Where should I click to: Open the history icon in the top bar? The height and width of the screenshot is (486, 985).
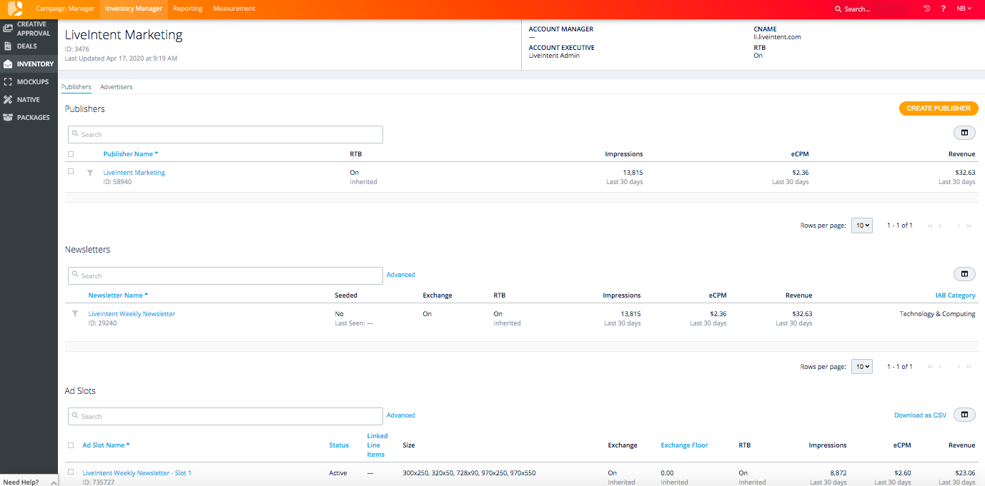[x=926, y=8]
